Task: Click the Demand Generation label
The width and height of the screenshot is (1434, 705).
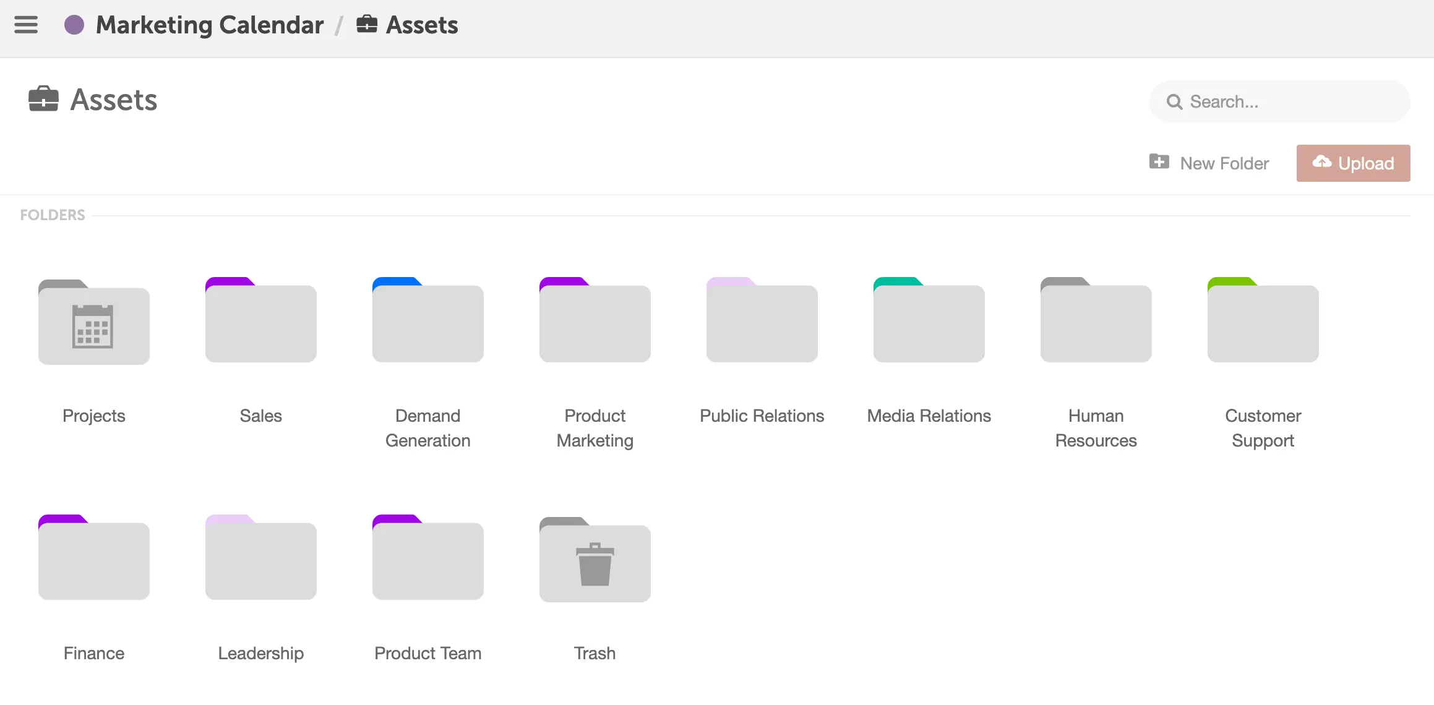Action: (x=428, y=428)
